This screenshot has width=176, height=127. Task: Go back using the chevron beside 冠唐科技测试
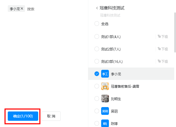pos(97,8)
